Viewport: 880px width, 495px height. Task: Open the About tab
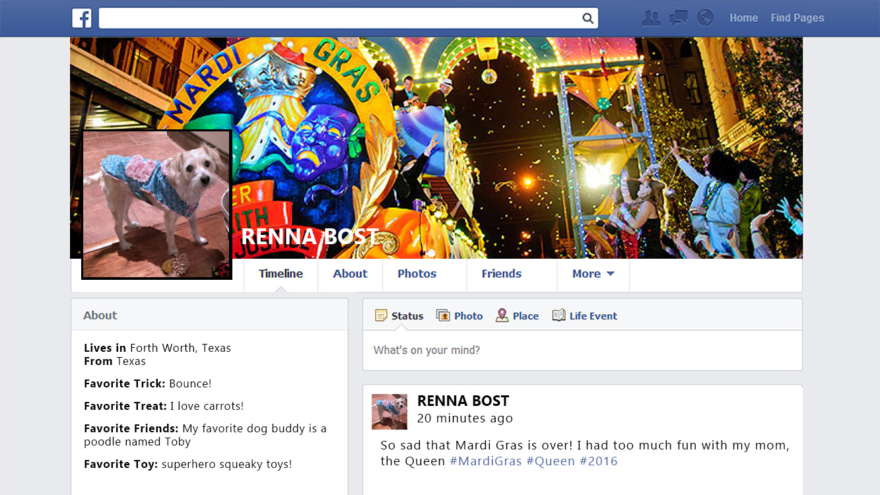(x=350, y=274)
